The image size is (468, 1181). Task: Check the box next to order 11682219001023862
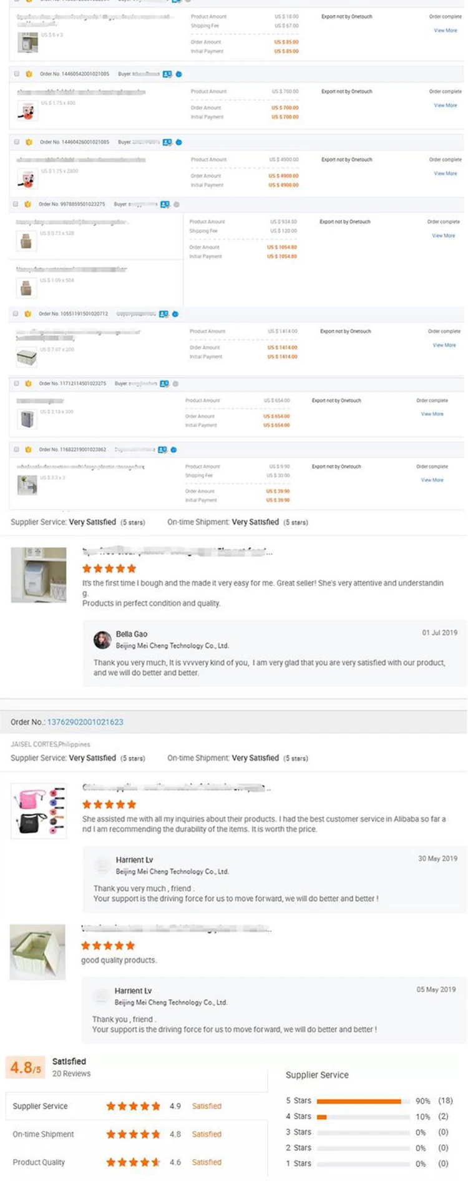pos(16,450)
